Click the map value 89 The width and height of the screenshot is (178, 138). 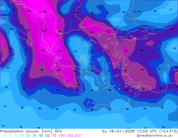pyautogui.click(x=142, y=50)
